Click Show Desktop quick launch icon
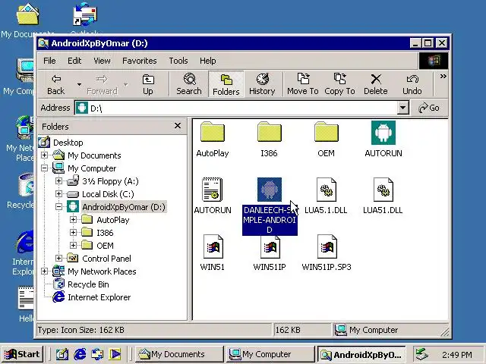The image size is (486, 364). tap(62, 354)
